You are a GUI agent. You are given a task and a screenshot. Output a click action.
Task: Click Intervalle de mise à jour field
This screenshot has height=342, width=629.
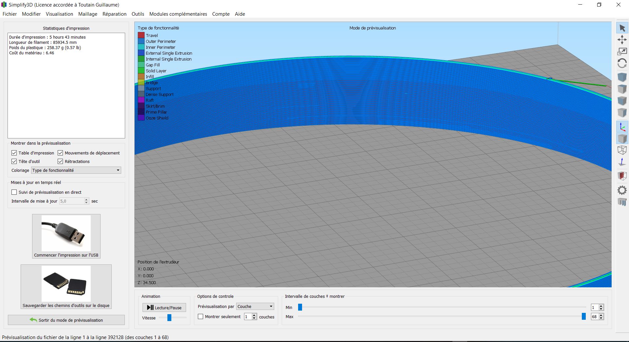(72, 201)
